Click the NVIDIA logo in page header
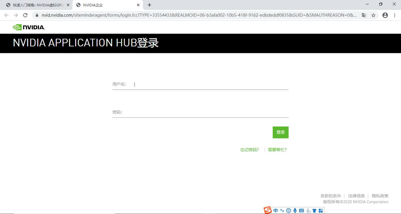This screenshot has width=401, height=214. pos(29,27)
